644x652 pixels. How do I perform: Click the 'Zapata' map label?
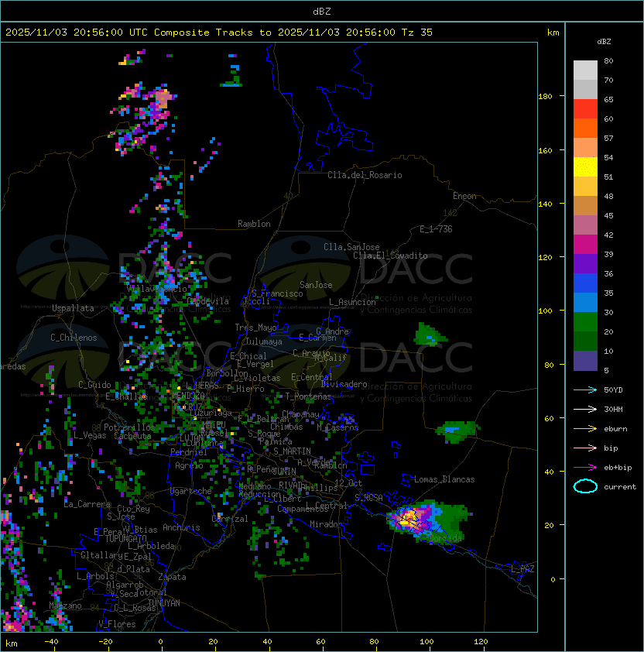(x=172, y=577)
